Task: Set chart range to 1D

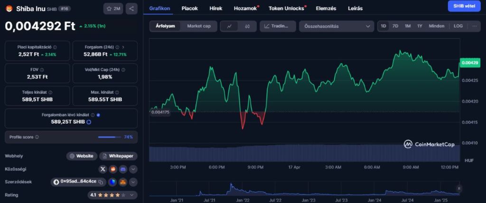Action: 383,26
